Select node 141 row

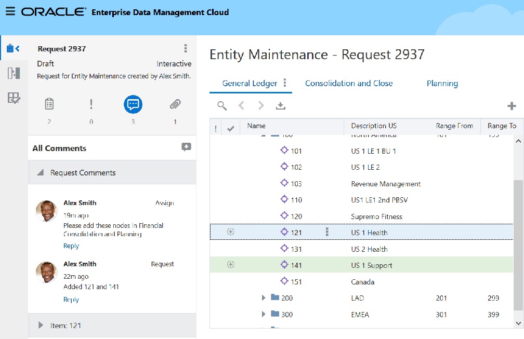361,265
